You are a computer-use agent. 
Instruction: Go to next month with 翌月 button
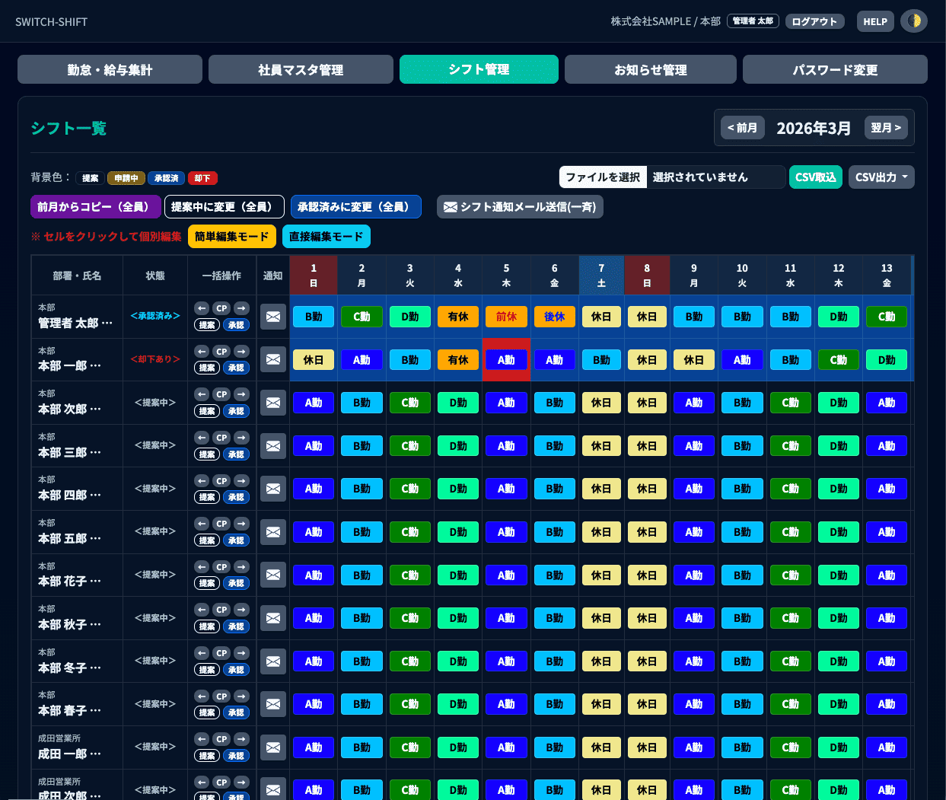[x=886, y=128]
